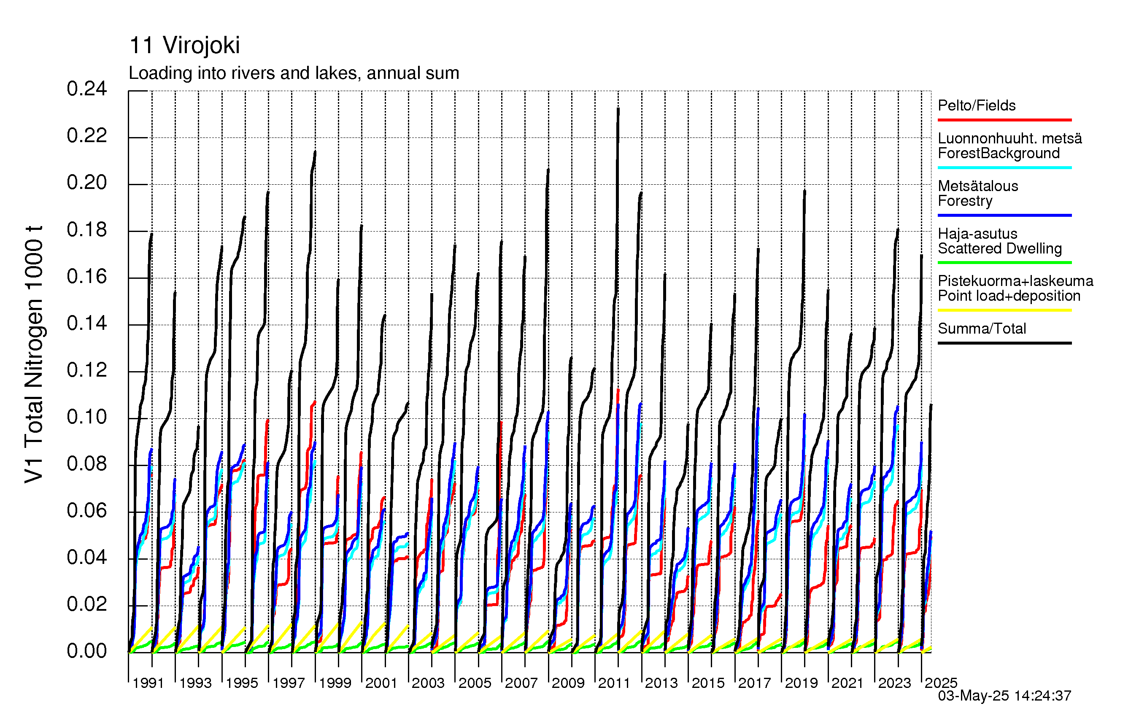
Task: Click the y-axis value 0.08
Action: (x=86, y=464)
